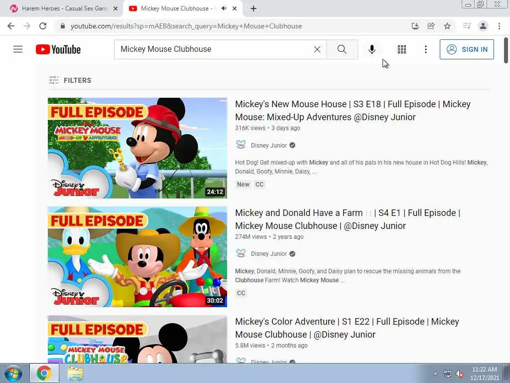Open a new tab with the plus button
This screenshot has height=383, width=510.
[254, 9]
